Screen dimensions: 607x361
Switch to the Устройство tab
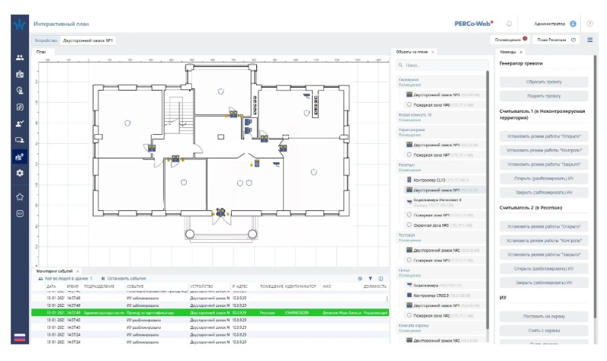tap(46, 39)
